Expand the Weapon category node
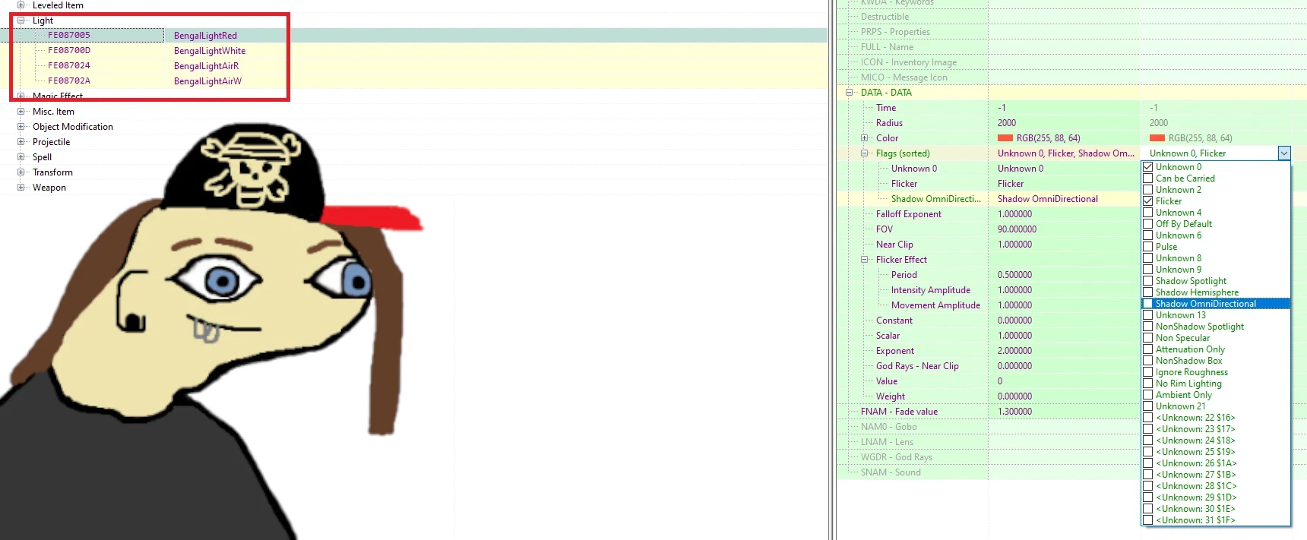 (21, 188)
